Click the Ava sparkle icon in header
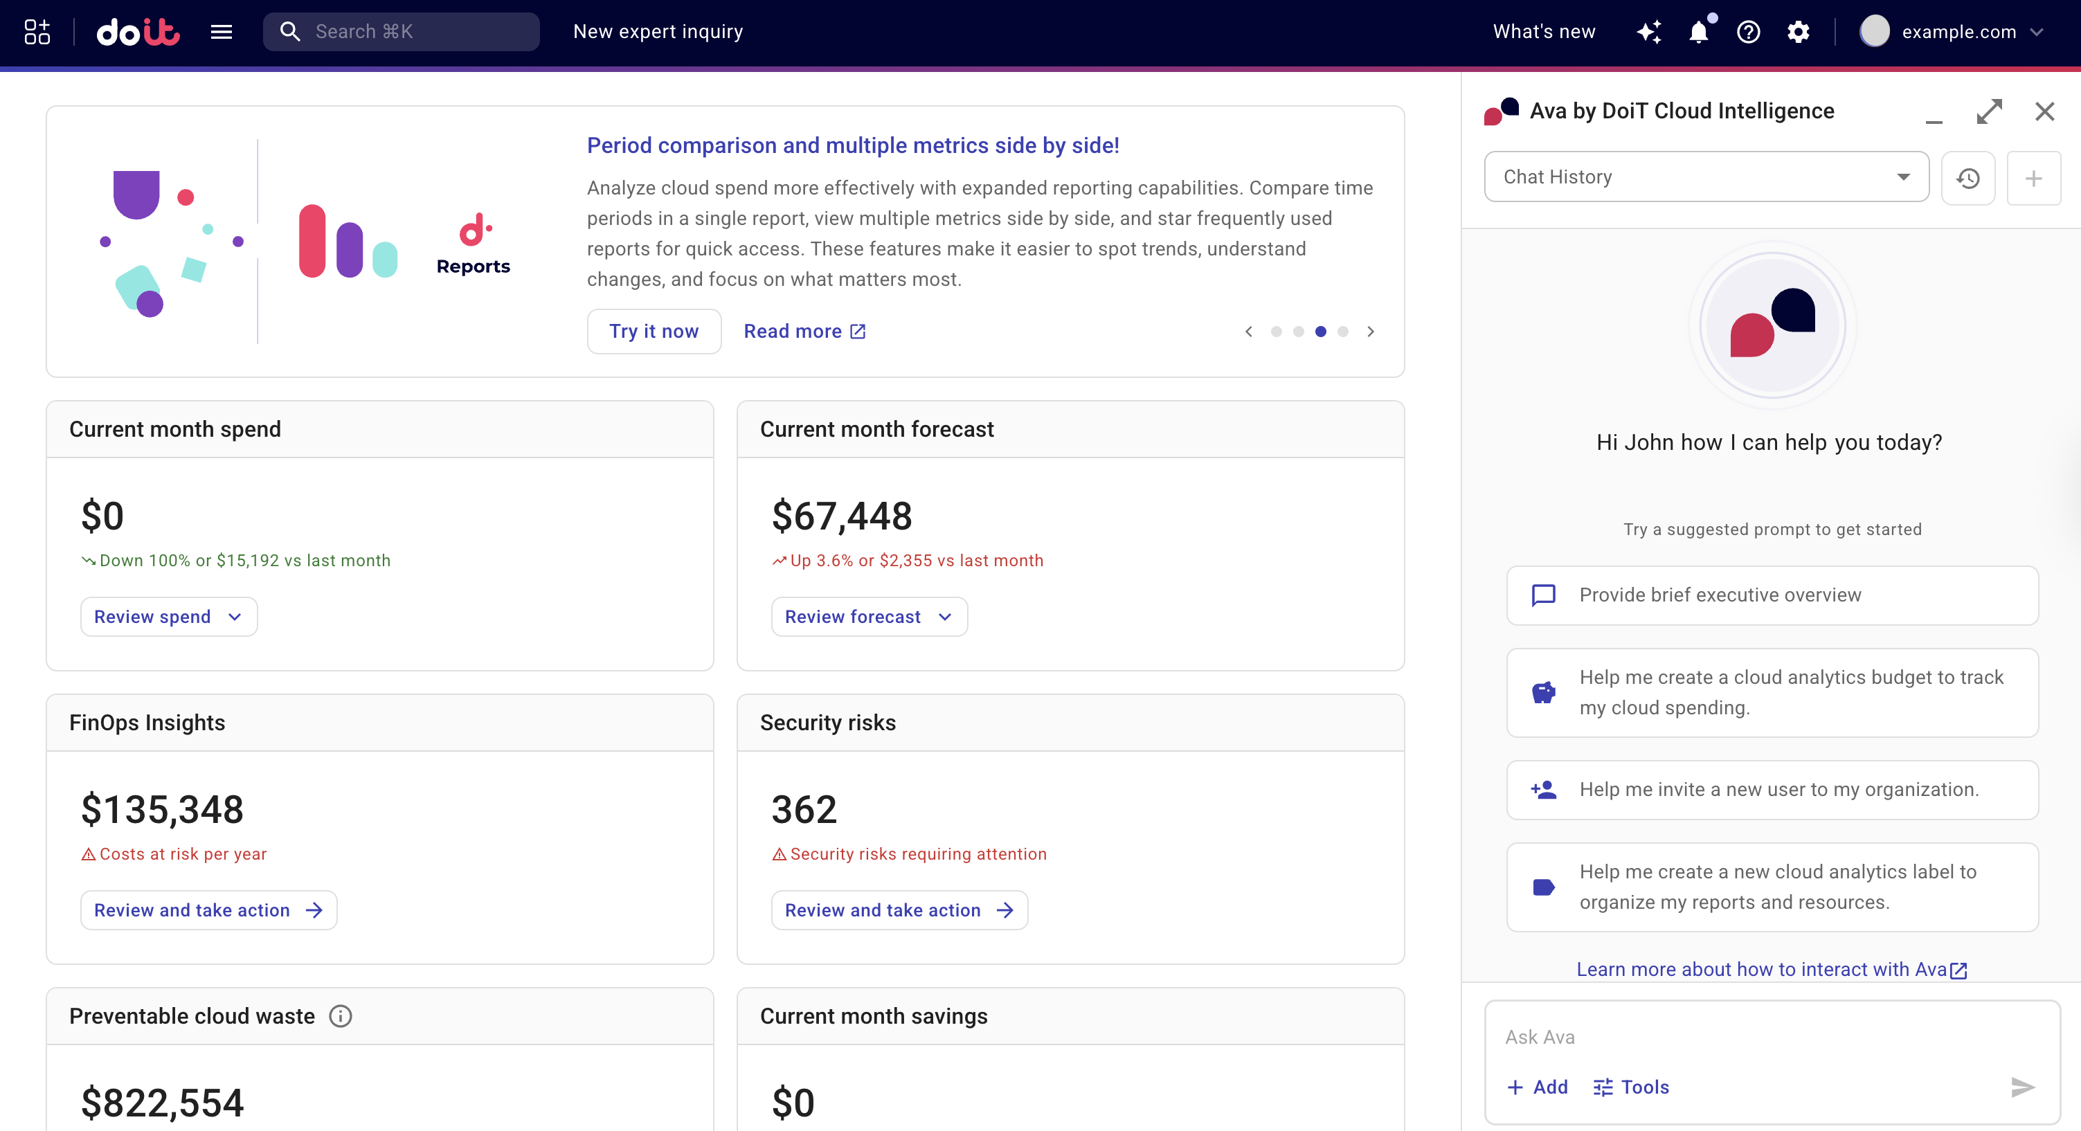This screenshot has width=2081, height=1131. (1649, 32)
